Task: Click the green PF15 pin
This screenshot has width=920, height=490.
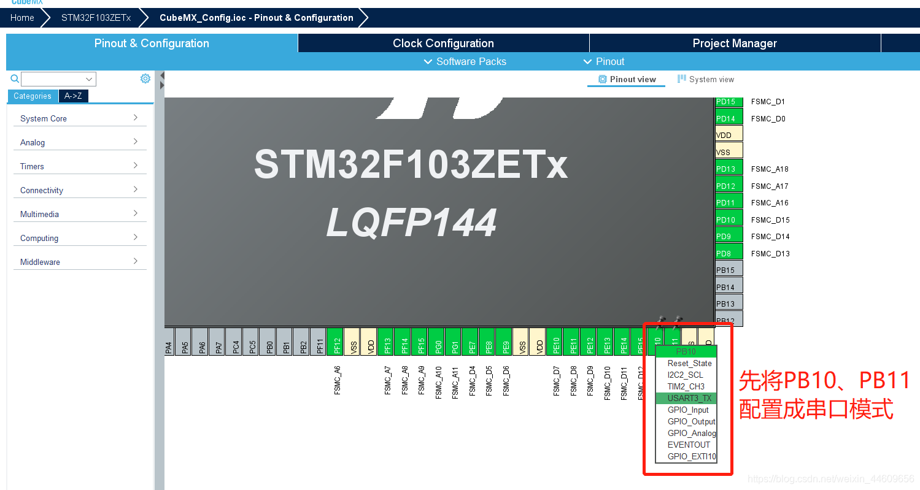Action: [x=420, y=342]
